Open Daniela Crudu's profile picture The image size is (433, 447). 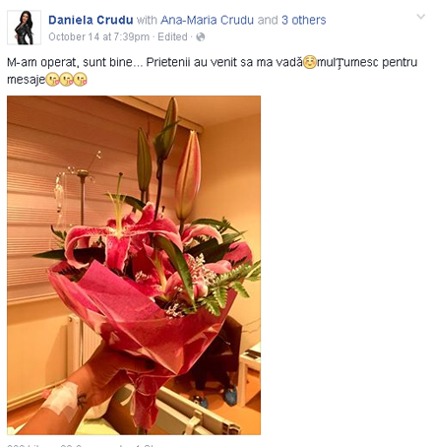pyautogui.click(x=24, y=28)
